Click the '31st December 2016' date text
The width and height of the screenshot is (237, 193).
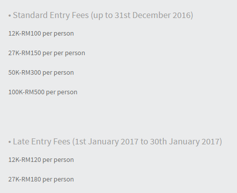pyautogui.click(x=152, y=15)
